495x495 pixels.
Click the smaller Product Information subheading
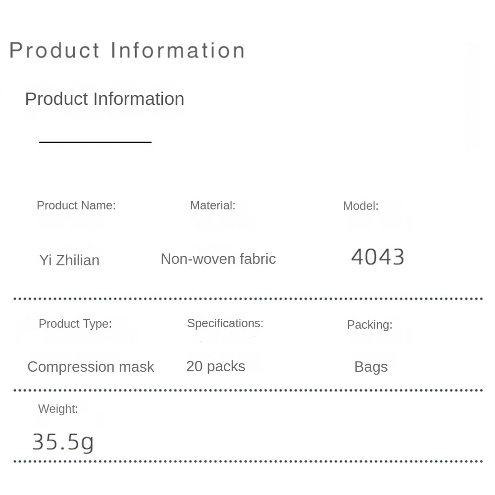(x=104, y=99)
